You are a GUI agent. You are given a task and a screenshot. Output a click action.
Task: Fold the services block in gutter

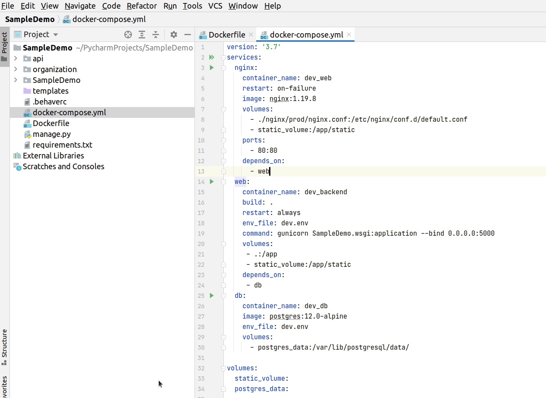223,57
